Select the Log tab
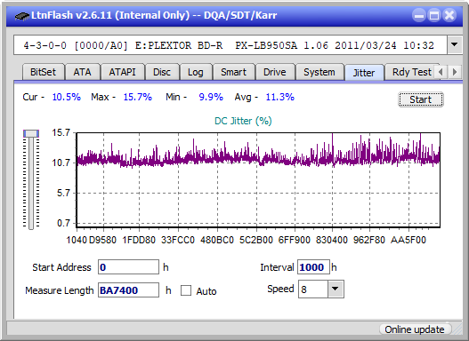Viewport: 469px width, 341px height. 196,72
